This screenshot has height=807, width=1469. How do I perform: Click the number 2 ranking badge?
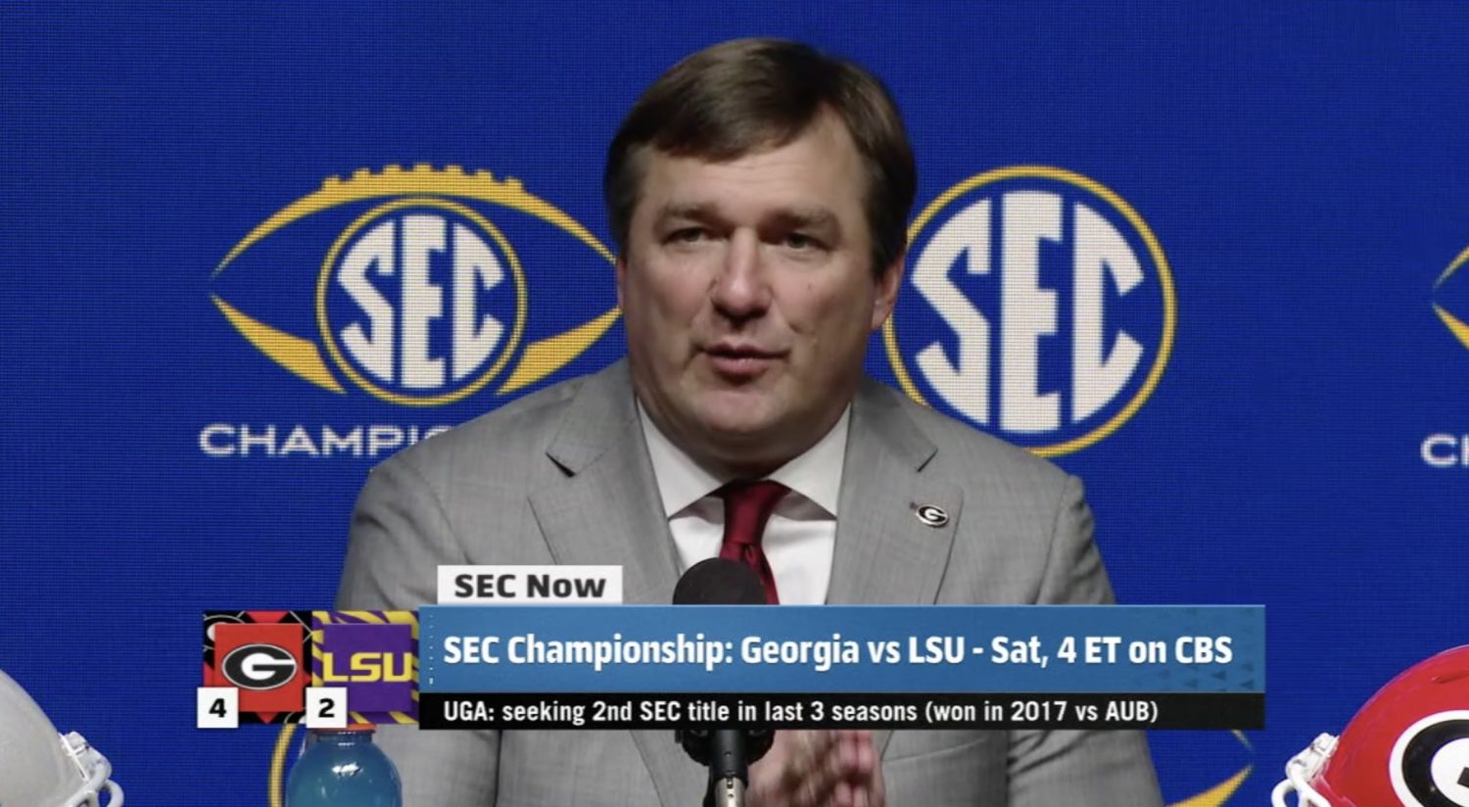point(326,707)
